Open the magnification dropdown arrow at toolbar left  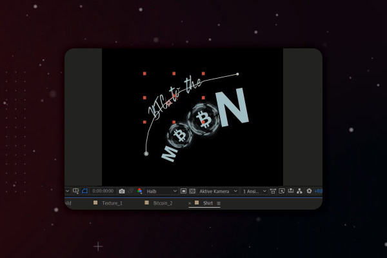tap(67, 191)
